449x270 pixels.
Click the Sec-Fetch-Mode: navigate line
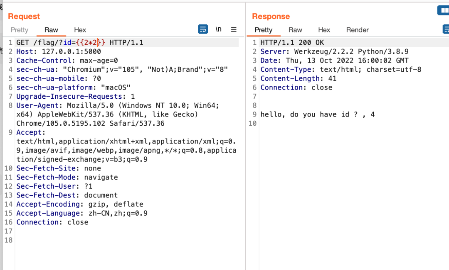click(x=67, y=178)
